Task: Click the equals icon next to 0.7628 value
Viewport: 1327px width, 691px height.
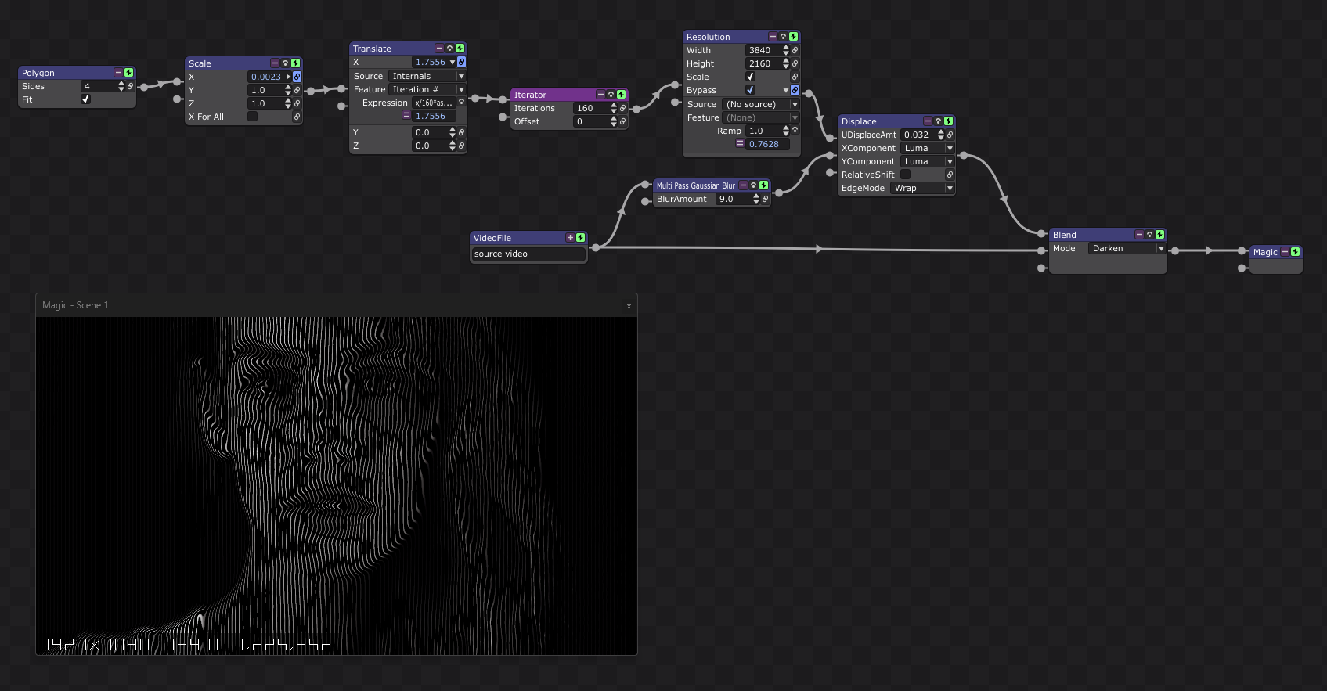Action: (x=740, y=144)
